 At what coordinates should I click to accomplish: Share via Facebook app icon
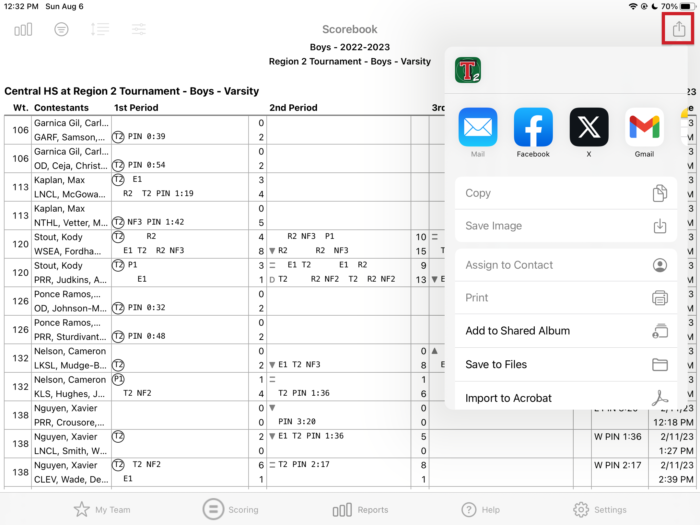tap(533, 127)
